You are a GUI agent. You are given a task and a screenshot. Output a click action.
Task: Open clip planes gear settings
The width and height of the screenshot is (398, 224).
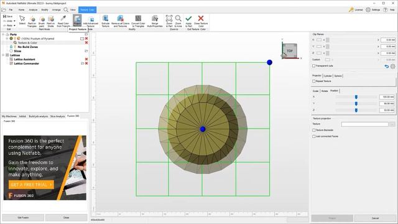pos(392,67)
